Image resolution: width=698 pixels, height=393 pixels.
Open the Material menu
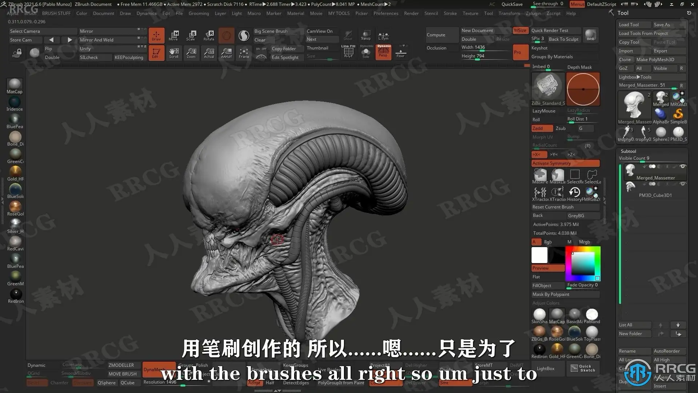tap(296, 13)
